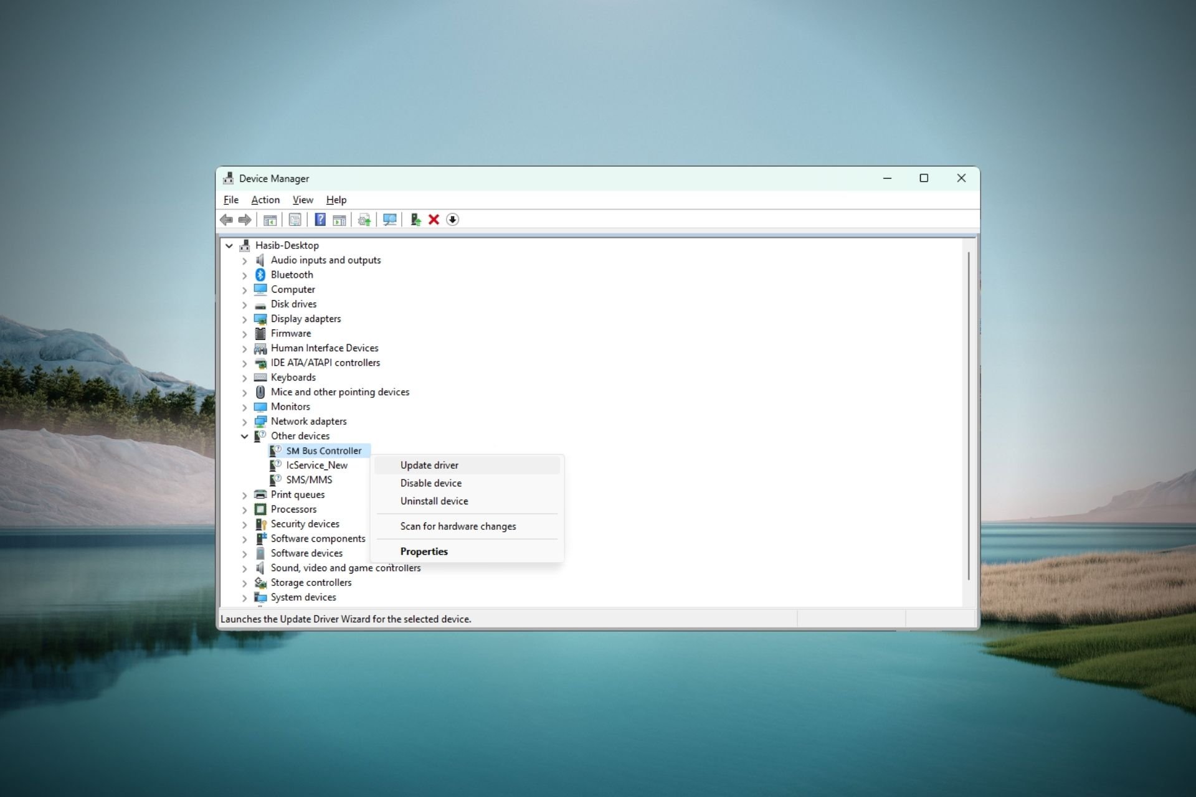Screen dimensions: 1196x797
Task: Choose Disable device from the context menu
Action: tap(467, 483)
